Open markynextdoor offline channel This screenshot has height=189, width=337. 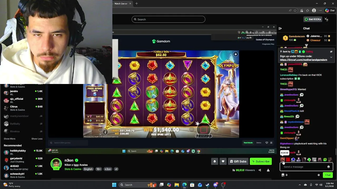pyautogui.click(x=23, y=116)
